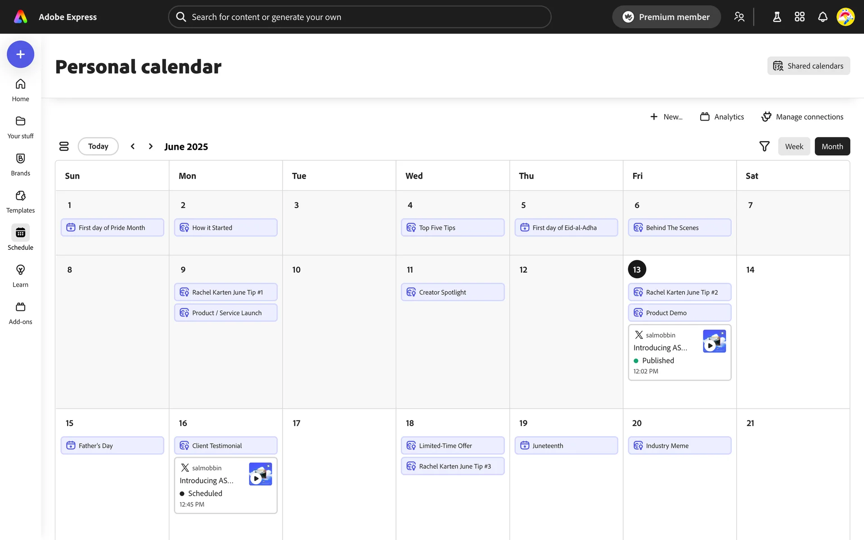Open the scheduled post video thumbnail
The height and width of the screenshot is (540, 864).
point(260,474)
